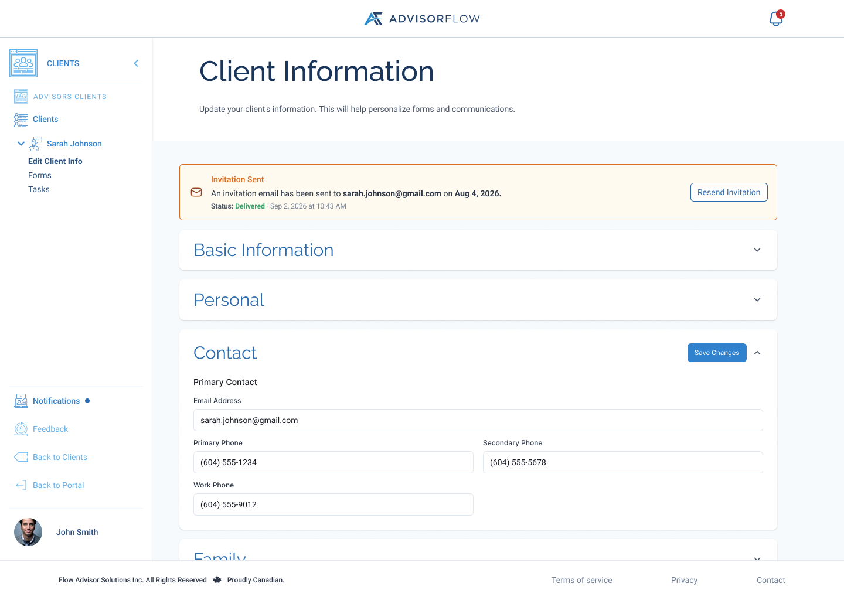Viewport: 844px width, 600px height.
Task: Open the Contact footer link
Action: pos(771,580)
